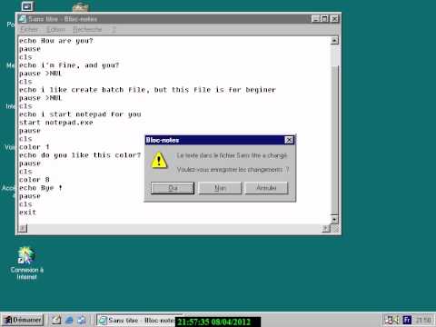Screen dimensions: 436x327
Task: Click the vertical scrollbar up arrow
Action: pos(334,41)
